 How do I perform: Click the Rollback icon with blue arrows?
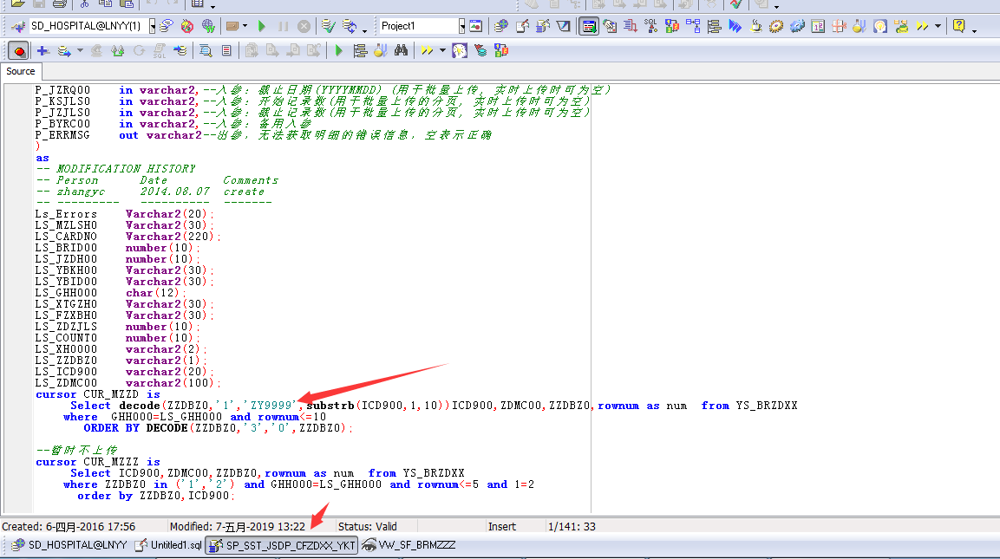(x=350, y=26)
